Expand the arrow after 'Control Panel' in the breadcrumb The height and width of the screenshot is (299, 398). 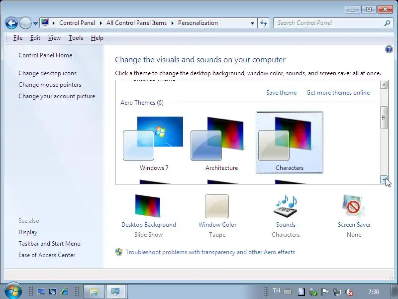click(101, 23)
